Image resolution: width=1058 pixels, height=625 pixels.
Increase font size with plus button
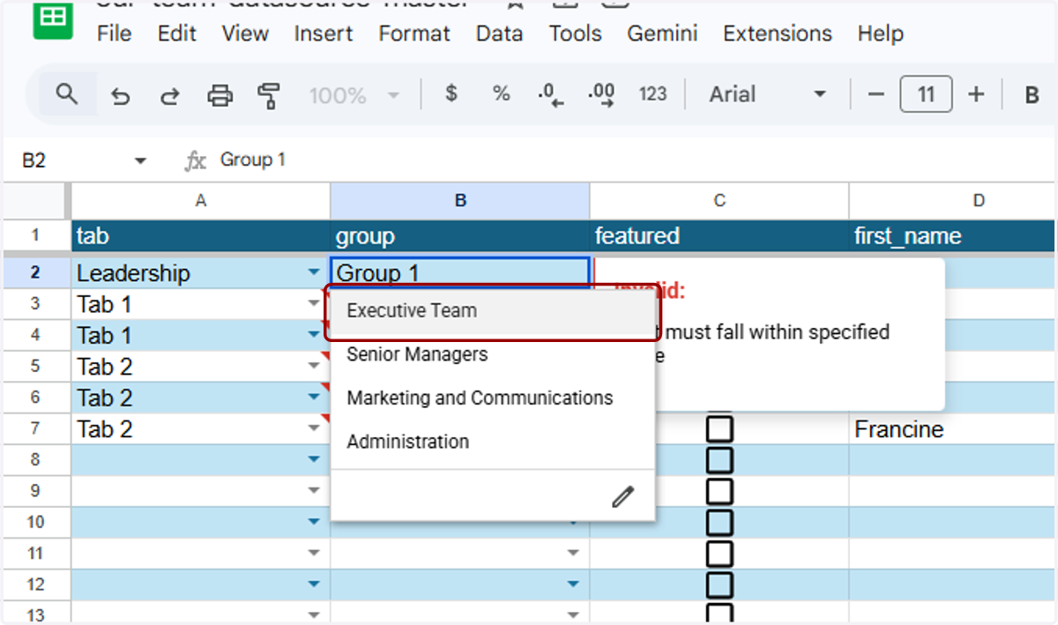click(x=976, y=94)
